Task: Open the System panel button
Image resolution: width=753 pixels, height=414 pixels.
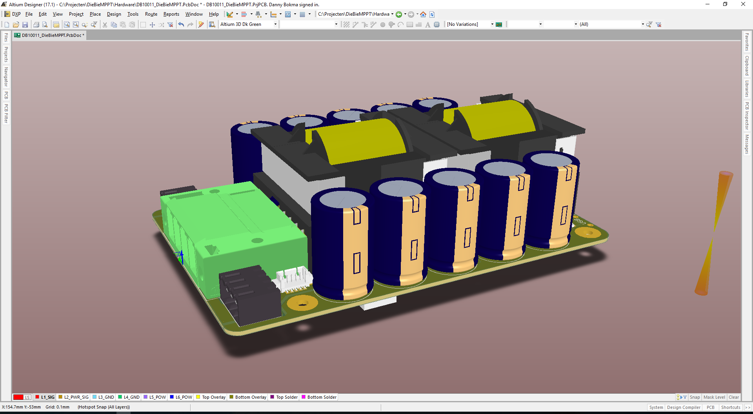Action: pyautogui.click(x=656, y=407)
